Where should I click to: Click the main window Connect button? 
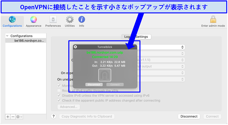pyautogui.click(x=212, y=117)
